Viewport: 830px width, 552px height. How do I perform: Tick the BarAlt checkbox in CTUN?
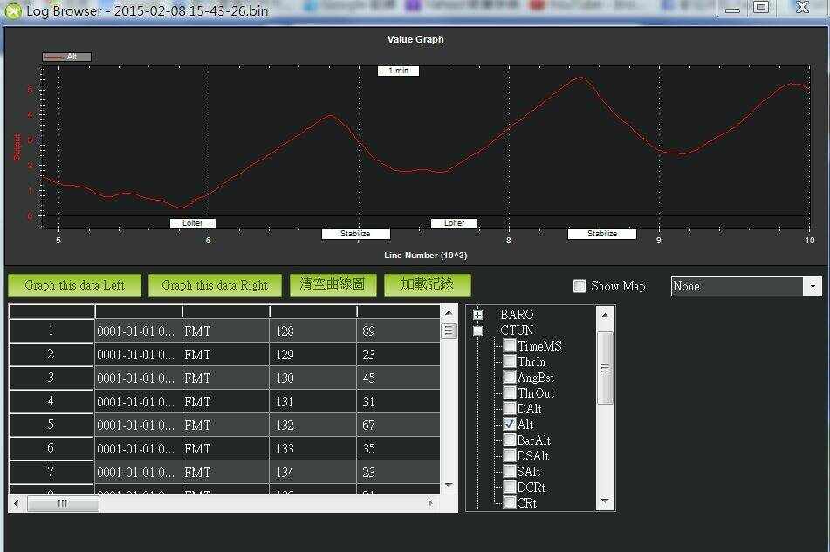[510, 440]
